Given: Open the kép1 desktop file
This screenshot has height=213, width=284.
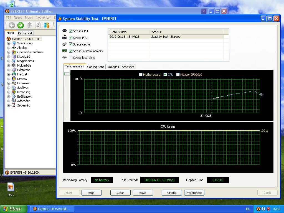Looking at the screenshot, I should pos(11,189).
